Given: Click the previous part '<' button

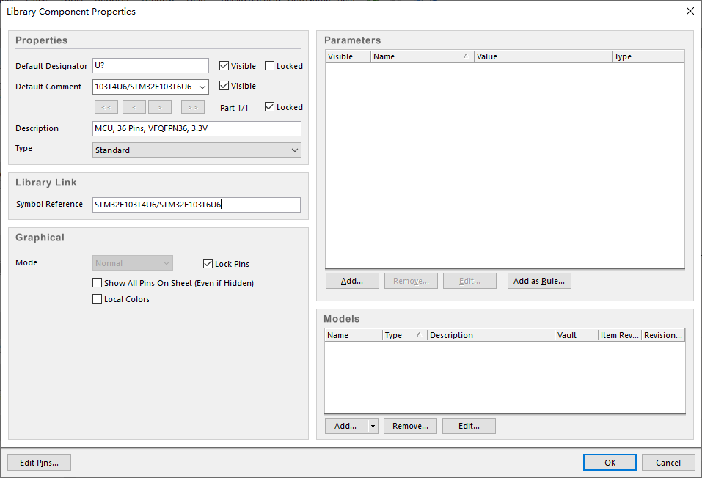Looking at the screenshot, I should point(134,107).
